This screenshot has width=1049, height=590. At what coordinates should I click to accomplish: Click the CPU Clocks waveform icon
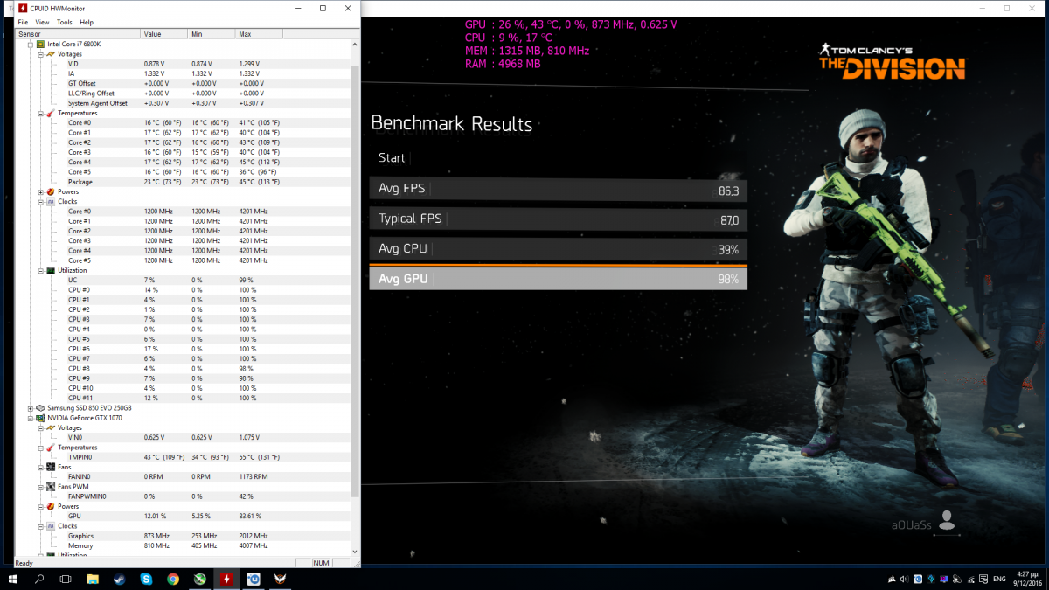[x=50, y=201]
